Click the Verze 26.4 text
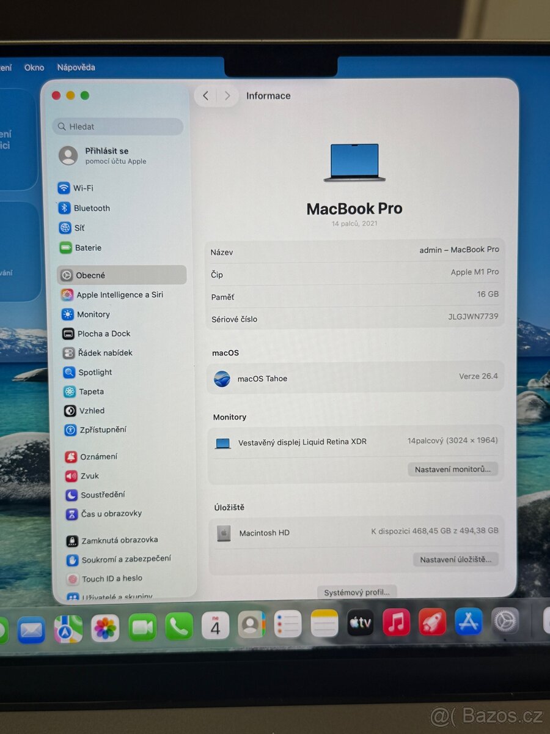This screenshot has width=550, height=734. (479, 376)
